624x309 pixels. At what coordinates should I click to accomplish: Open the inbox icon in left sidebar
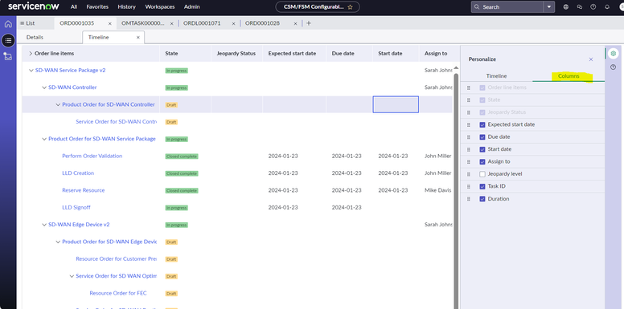click(8, 56)
